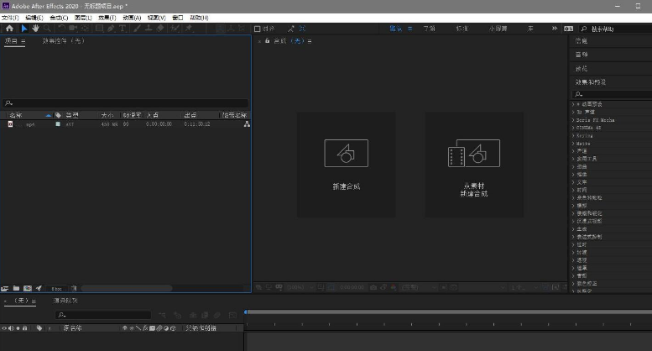Click the timeline work area bar

click(445, 312)
